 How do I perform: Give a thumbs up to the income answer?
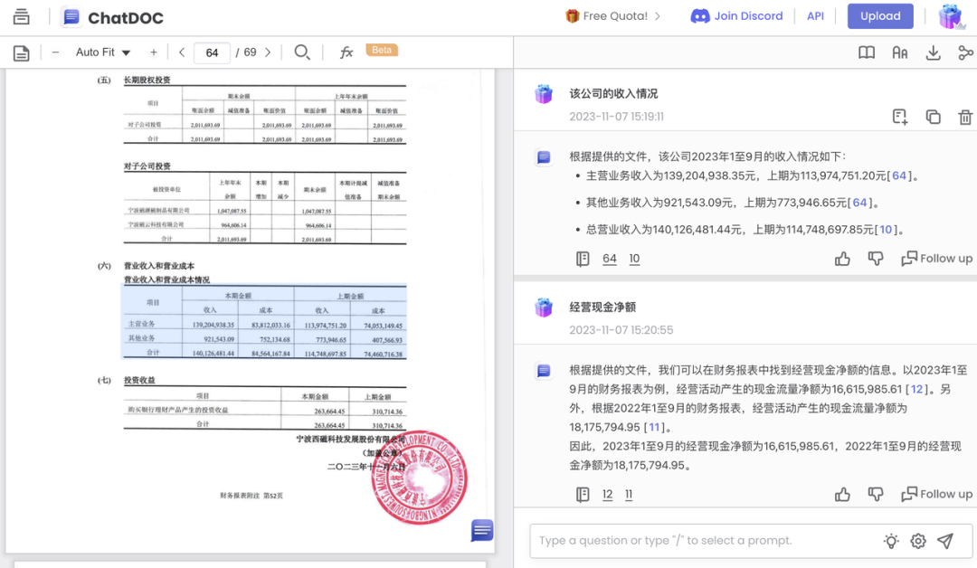pyautogui.click(x=842, y=258)
